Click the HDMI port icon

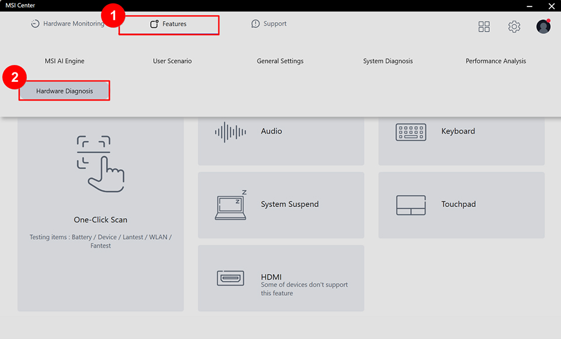pyautogui.click(x=230, y=278)
